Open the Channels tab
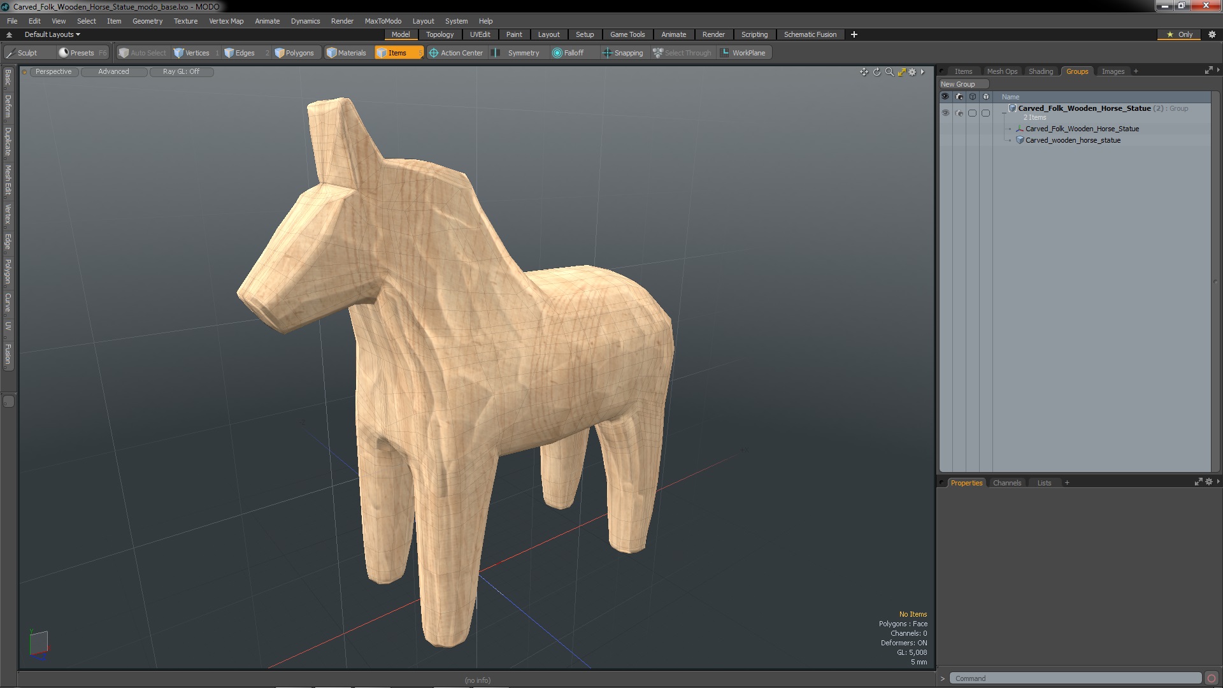Screen dimensions: 1223x688 pyautogui.click(x=1007, y=483)
